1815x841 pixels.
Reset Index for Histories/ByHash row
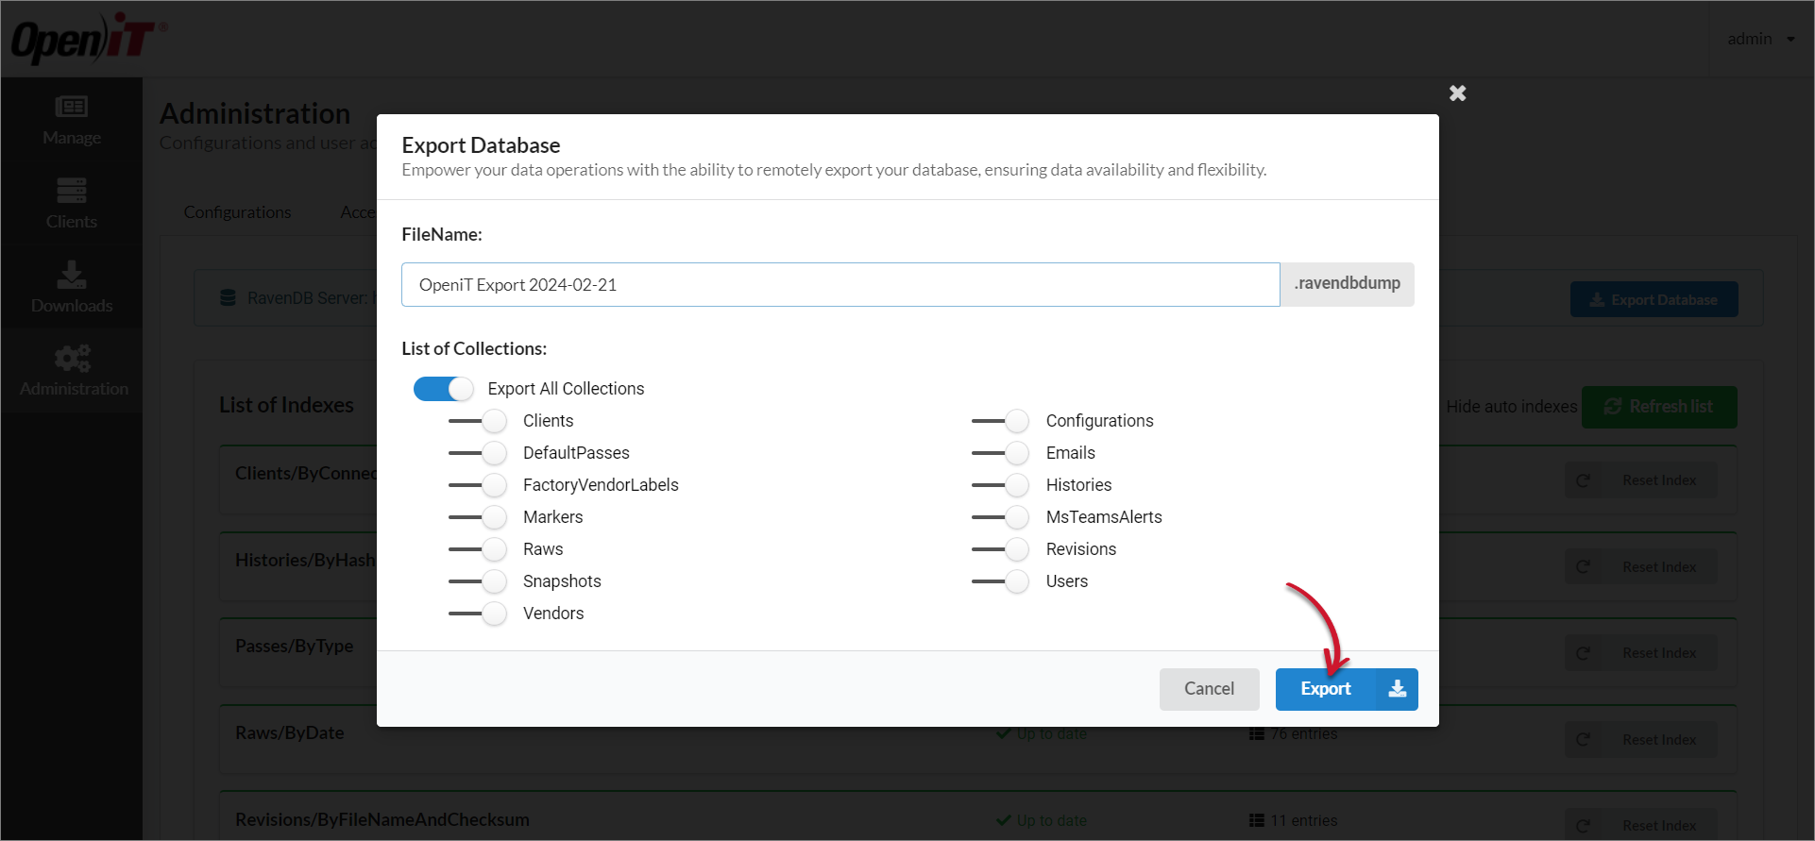(x=1641, y=567)
